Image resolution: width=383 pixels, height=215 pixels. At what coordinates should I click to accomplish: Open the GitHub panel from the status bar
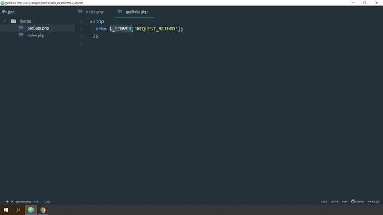click(x=358, y=202)
